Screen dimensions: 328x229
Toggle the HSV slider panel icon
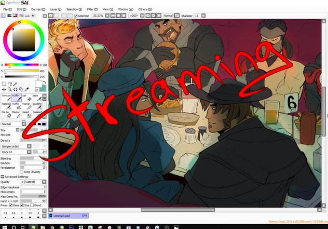point(15,16)
